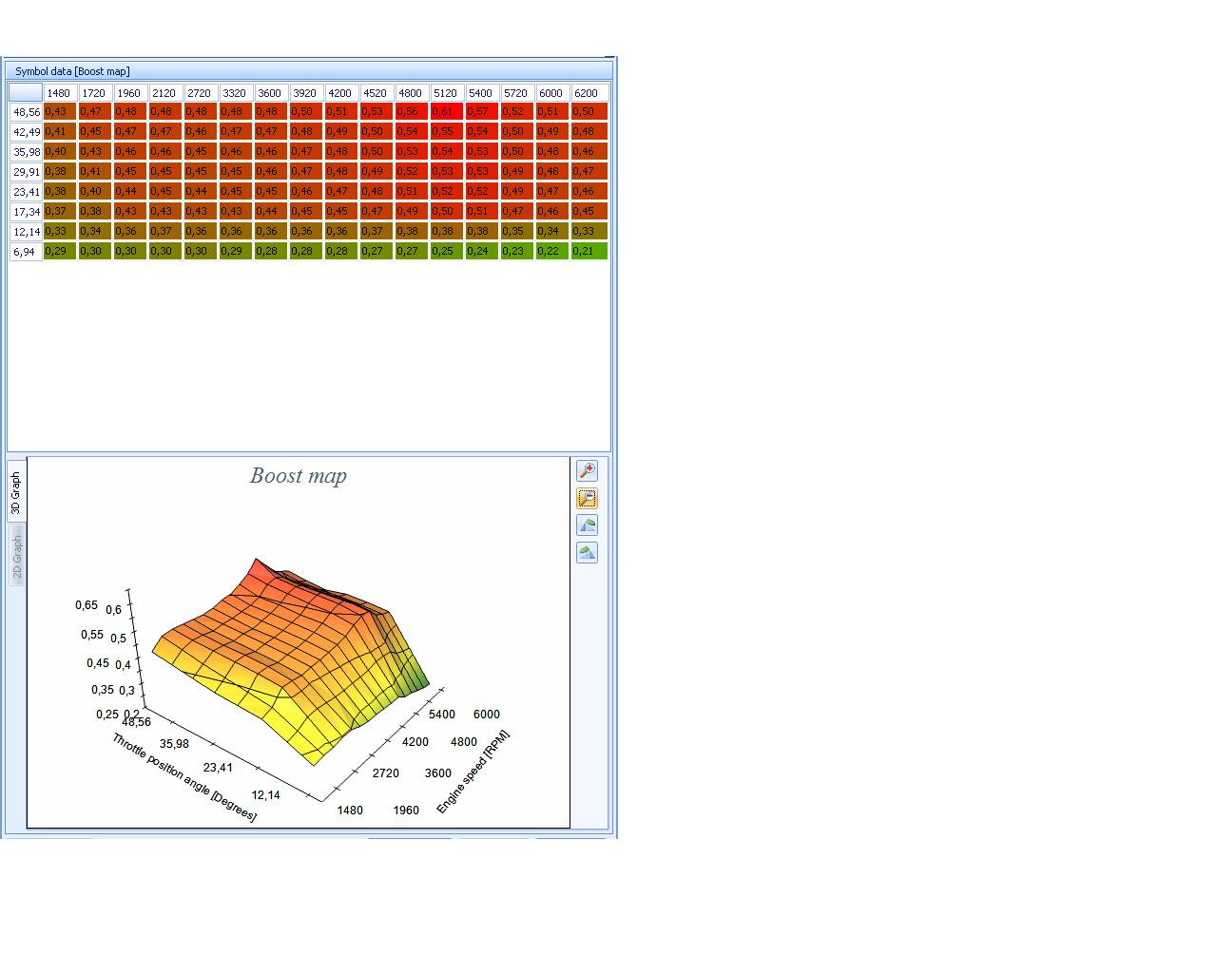Click the Symbol data [Boost map] title bar
The height and width of the screenshot is (973, 1217).
pyautogui.click(x=72, y=71)
